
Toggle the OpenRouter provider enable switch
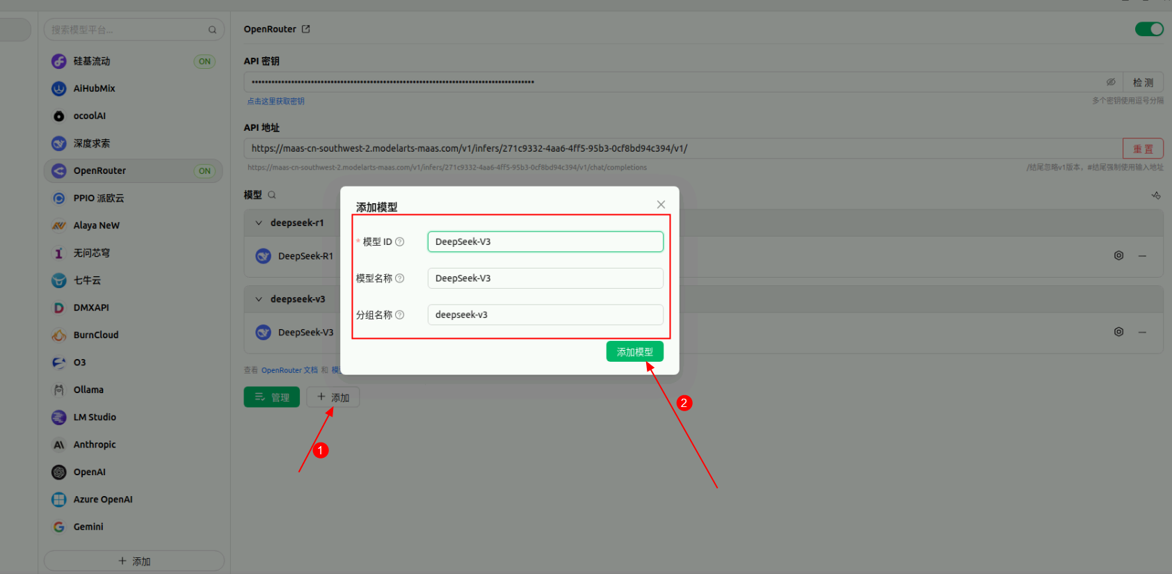click(1149, 29)
